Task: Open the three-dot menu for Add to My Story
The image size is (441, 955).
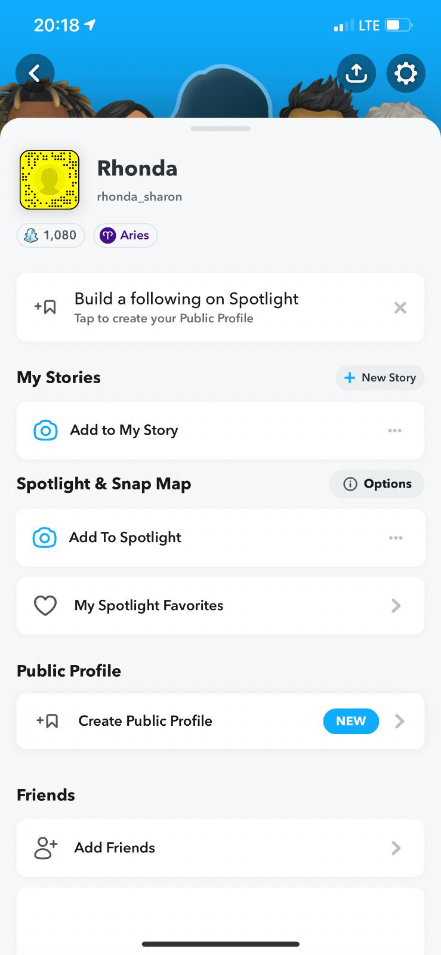Action: (394, 430)
